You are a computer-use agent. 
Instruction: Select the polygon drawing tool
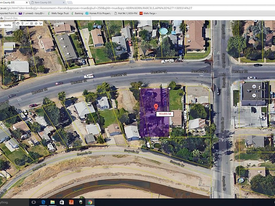click(x=41, y=23)
